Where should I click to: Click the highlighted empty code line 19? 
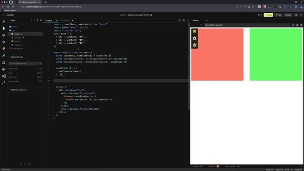click(x=121, y=81)
